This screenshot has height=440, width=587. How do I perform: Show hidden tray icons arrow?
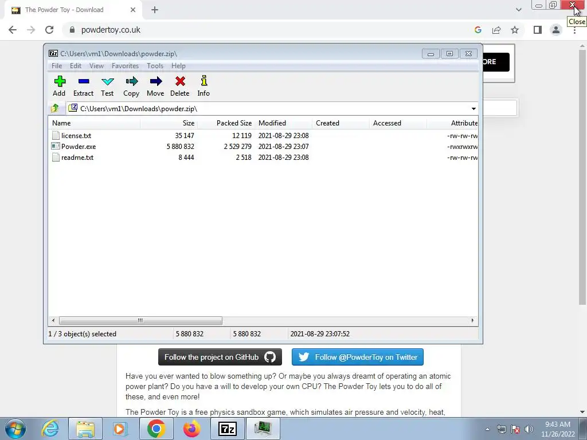pyautogui.click(x=487, y=429)
